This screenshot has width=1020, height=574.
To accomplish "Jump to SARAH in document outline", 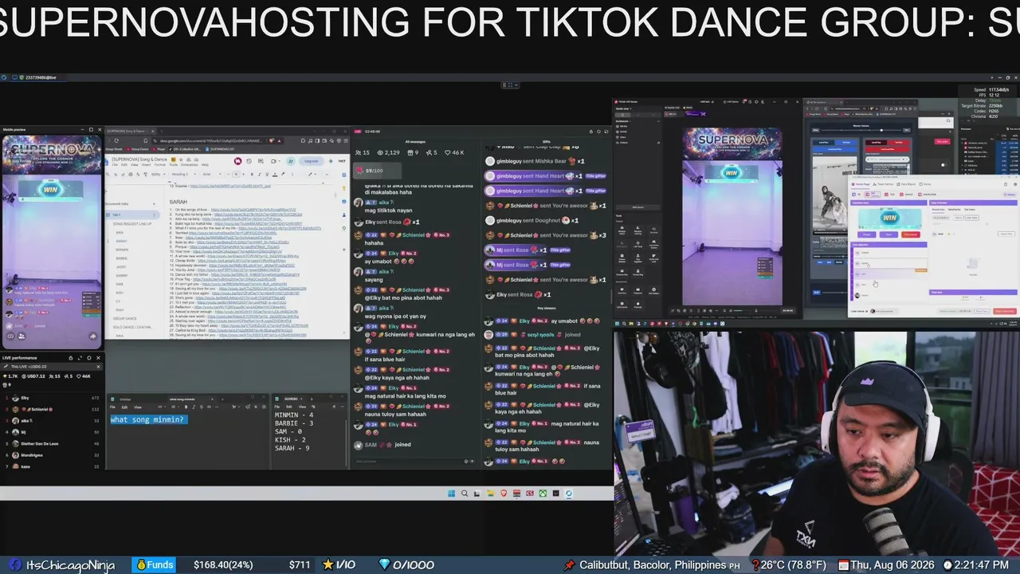I will [x=121, y=240].
